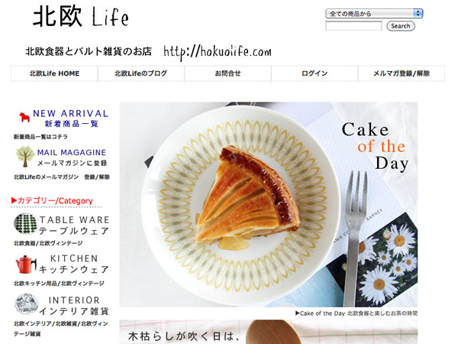Open Table Ware green patterned plate icon

tap(26, 224)
